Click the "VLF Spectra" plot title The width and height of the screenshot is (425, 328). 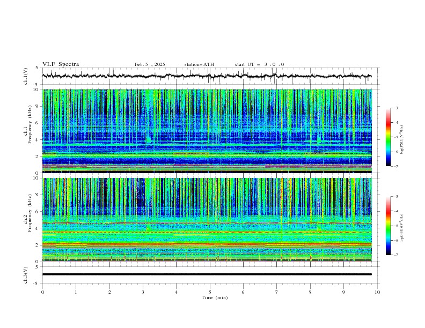point(61,64)
